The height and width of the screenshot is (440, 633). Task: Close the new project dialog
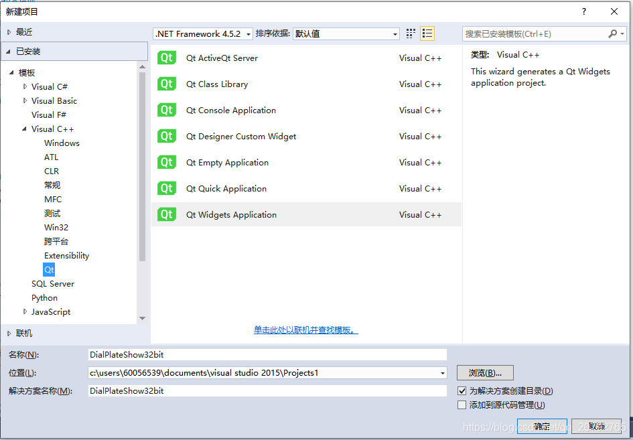[614, 11]
